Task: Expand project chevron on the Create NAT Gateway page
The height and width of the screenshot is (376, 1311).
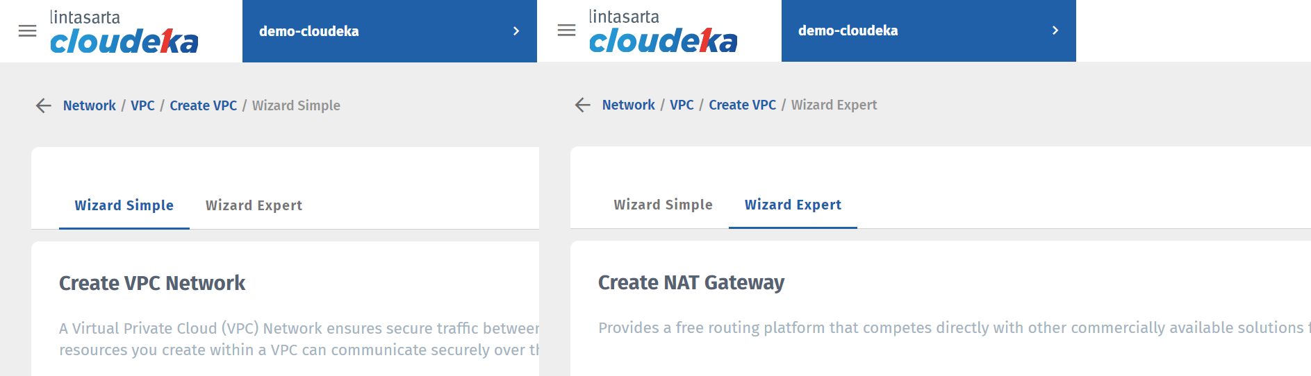Action: pyautogui.click(x=1055, y=31)
